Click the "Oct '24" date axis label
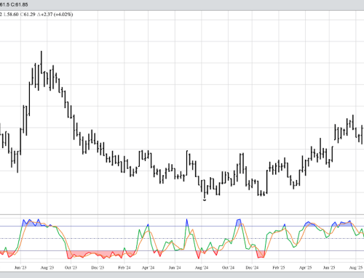364x278 pixels. [228, 268]
